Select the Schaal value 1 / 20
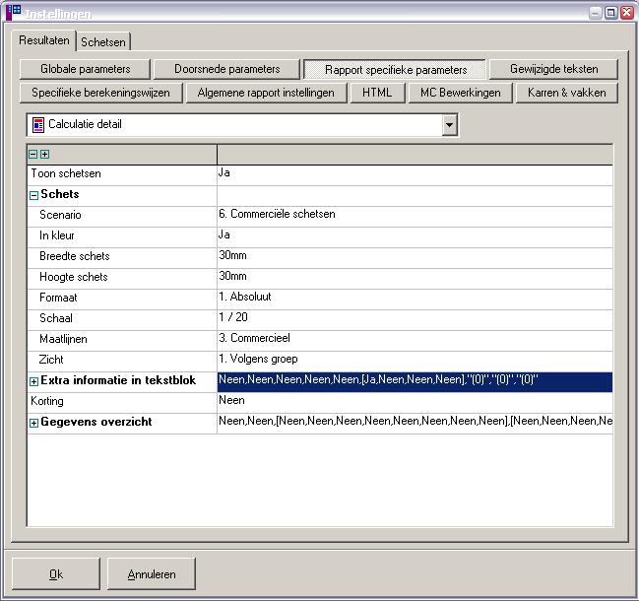 415,320
